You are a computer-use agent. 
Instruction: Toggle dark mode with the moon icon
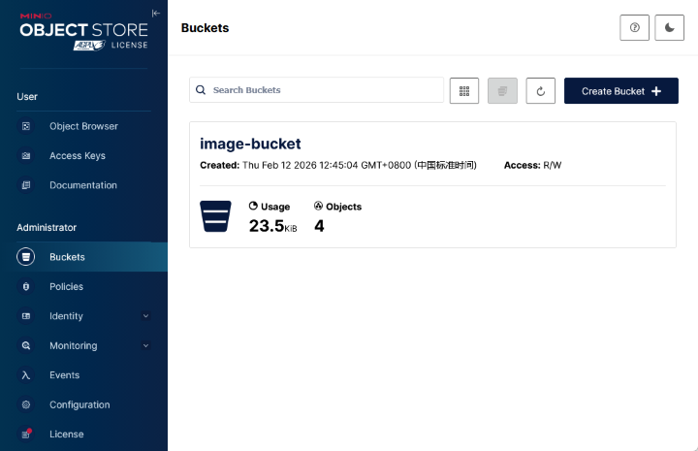pyautogui.click(x=670, y=28)
